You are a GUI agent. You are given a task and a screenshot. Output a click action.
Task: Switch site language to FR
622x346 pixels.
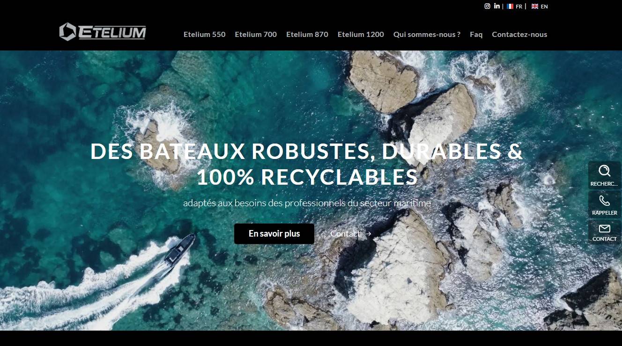click(519, 7)
